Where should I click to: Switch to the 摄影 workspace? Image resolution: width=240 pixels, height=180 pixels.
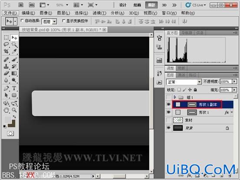click(x=151, y=5)
